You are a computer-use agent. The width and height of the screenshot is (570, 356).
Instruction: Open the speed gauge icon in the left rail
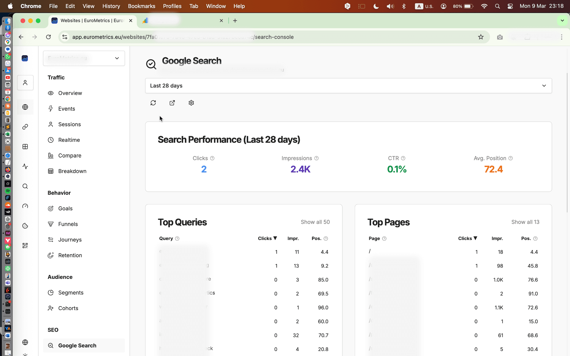pyautogui.click(x=25, y=206)
